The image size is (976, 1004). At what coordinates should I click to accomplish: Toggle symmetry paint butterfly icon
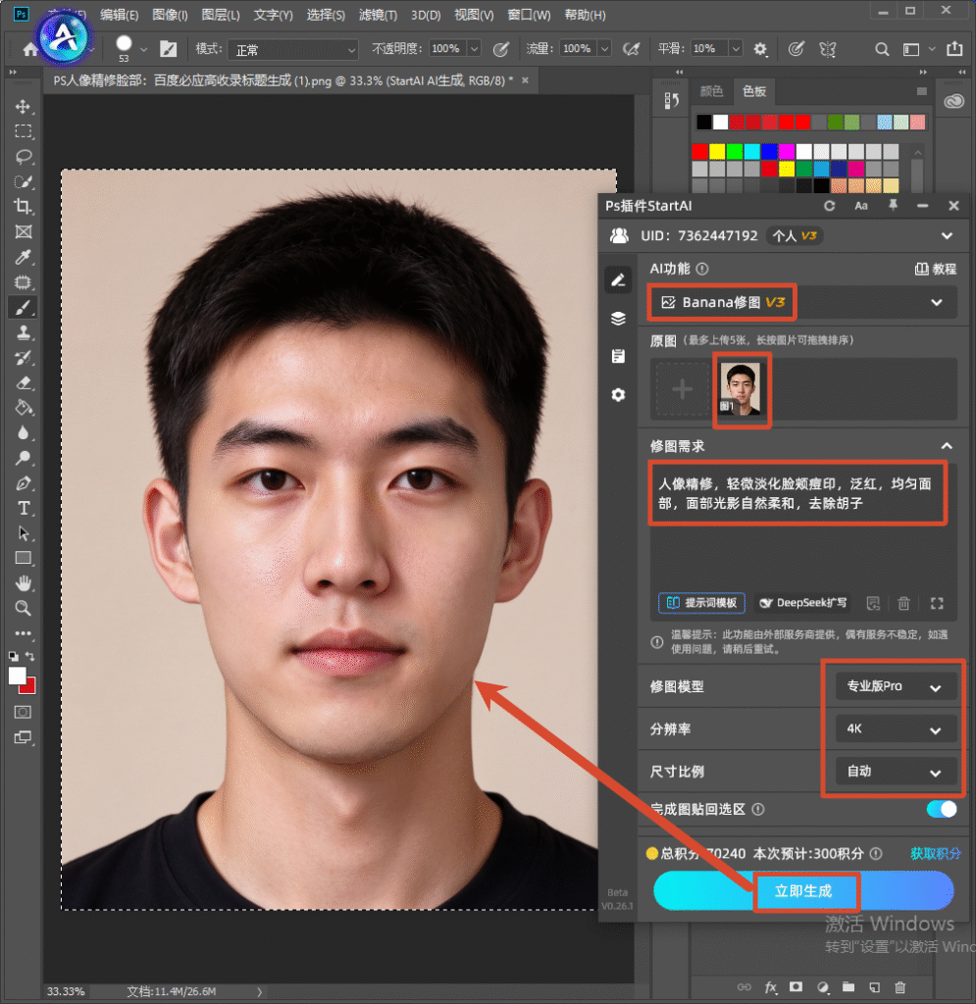(828, 49)
